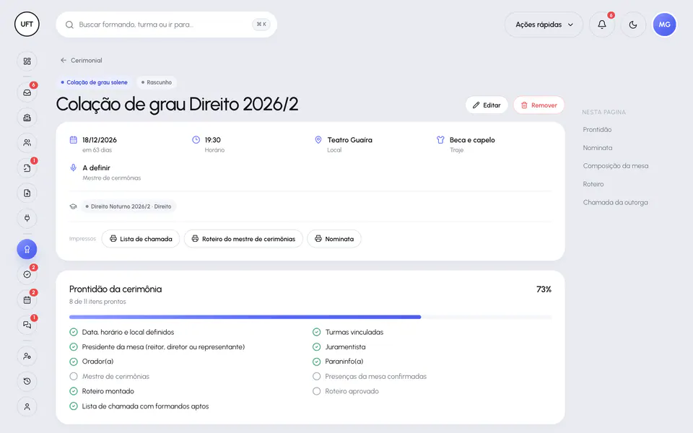Open the inbox icon with badge 6
The height and width of the screenshot is (433, 693).
[27, 93]
